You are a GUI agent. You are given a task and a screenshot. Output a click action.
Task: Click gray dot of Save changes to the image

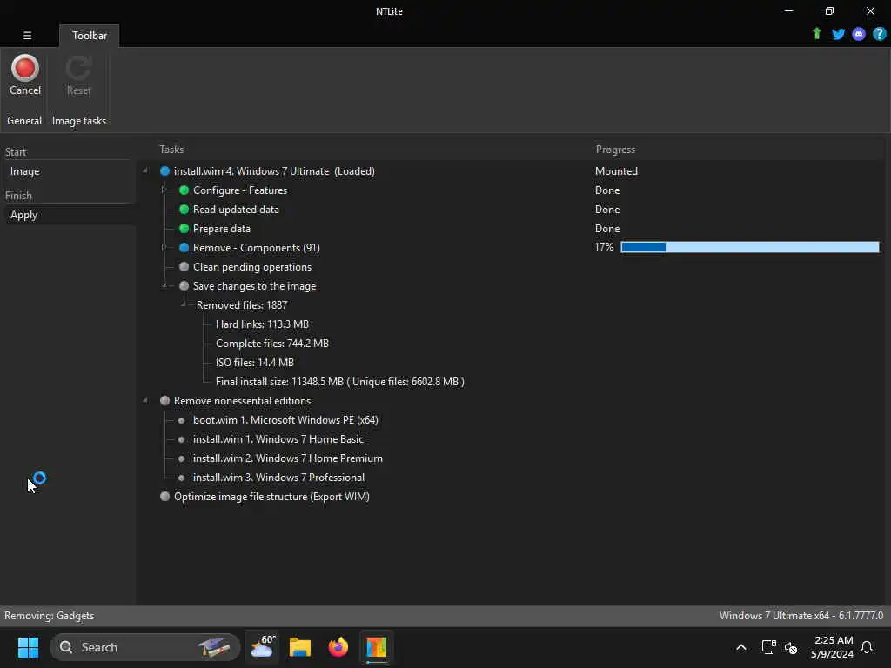click(184, 285)
